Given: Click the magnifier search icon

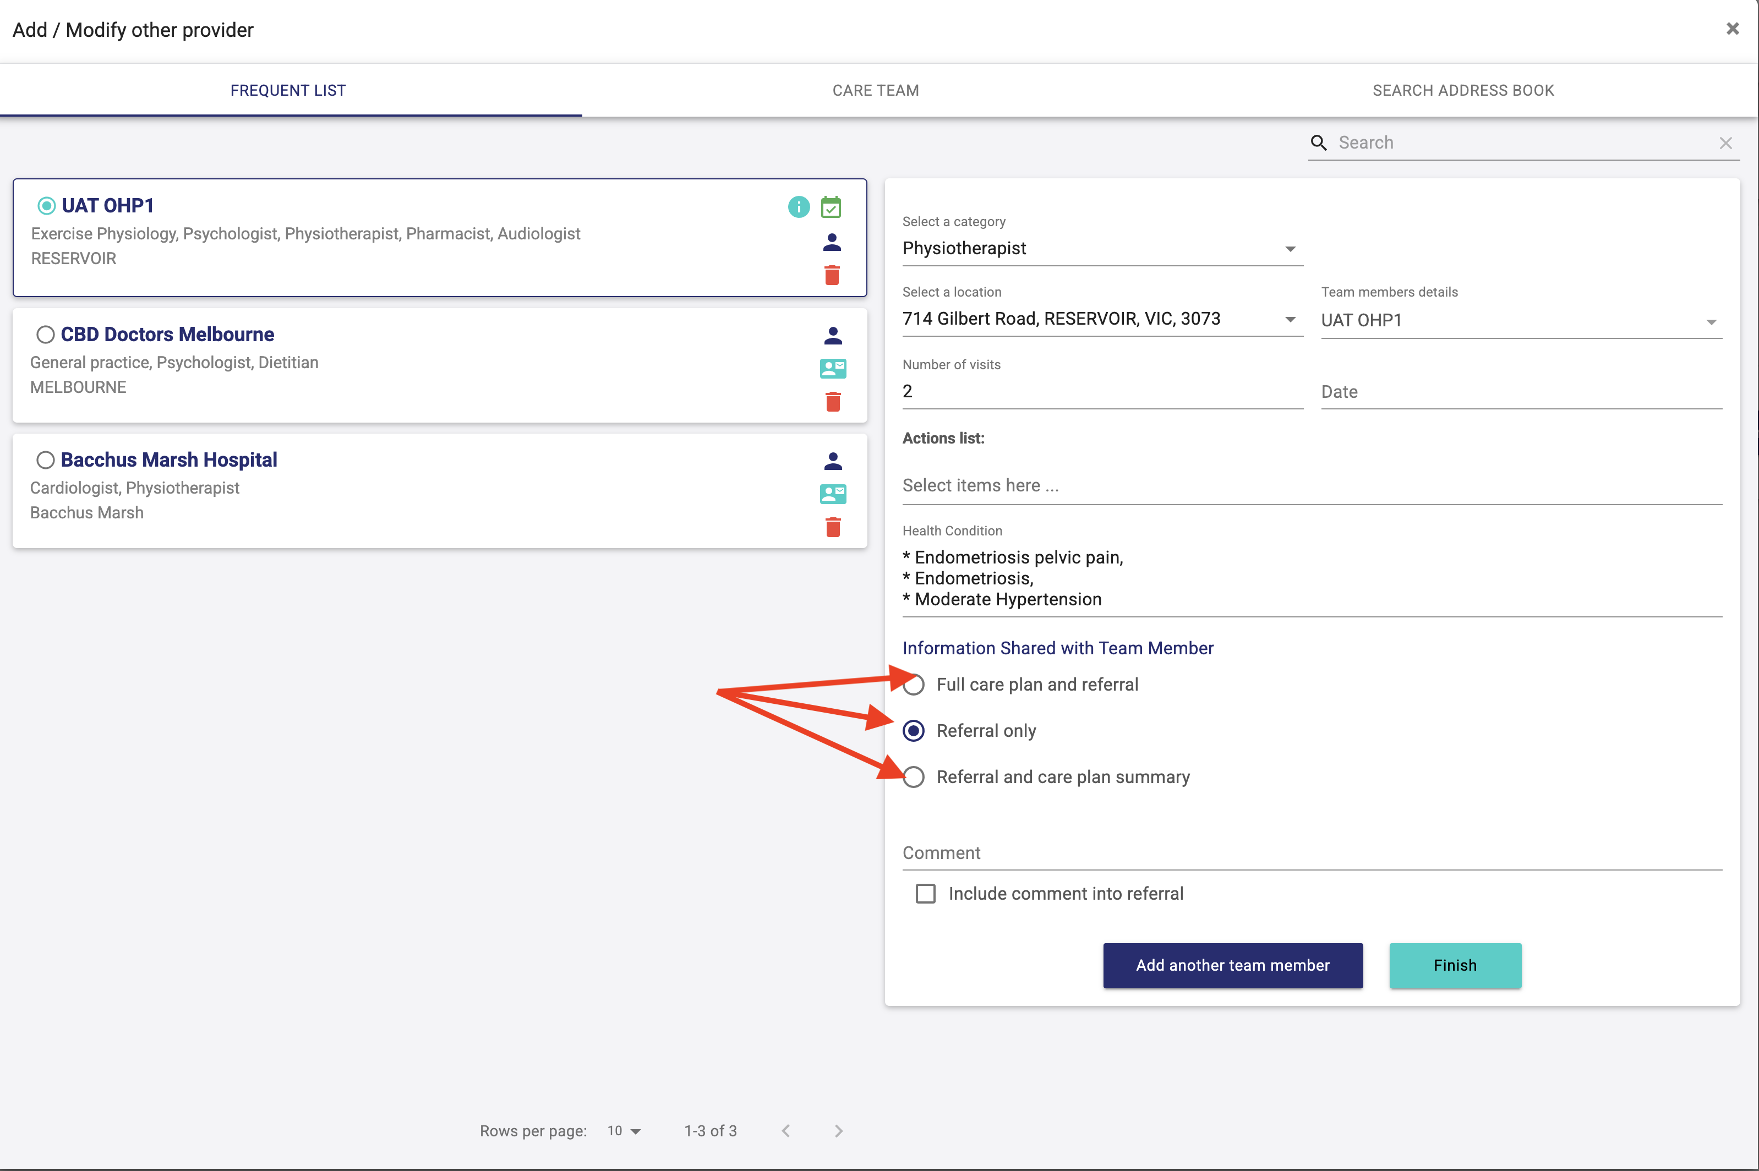Looking at the screenshot, I should tap(1319, 143).
